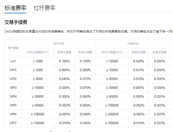Select the 用户等级 column header
Viewport: 173px width, 132px height.
pos(13,48)
